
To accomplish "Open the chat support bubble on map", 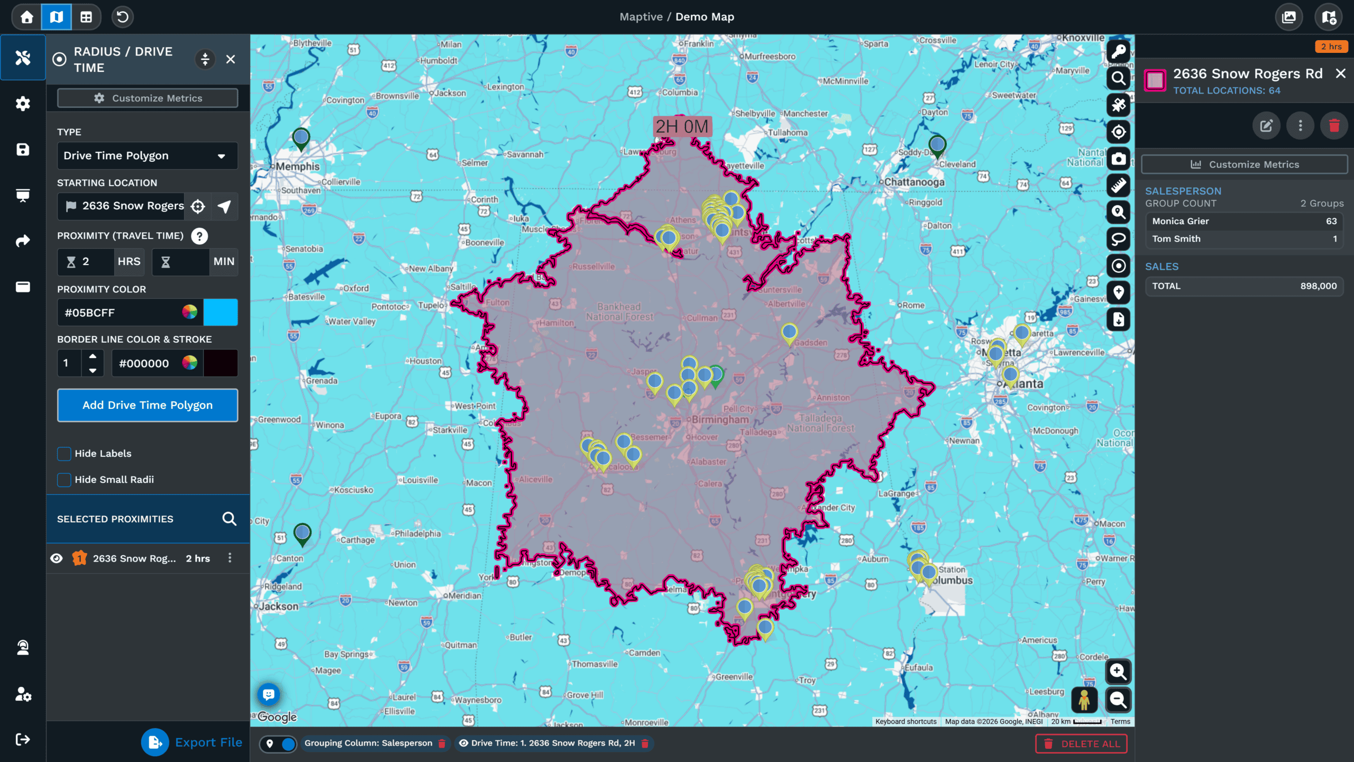I will click(x=269, y=694).
